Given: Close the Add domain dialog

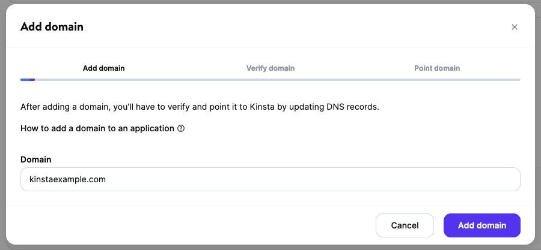Looking at the screenshot, I should [514, 27].
